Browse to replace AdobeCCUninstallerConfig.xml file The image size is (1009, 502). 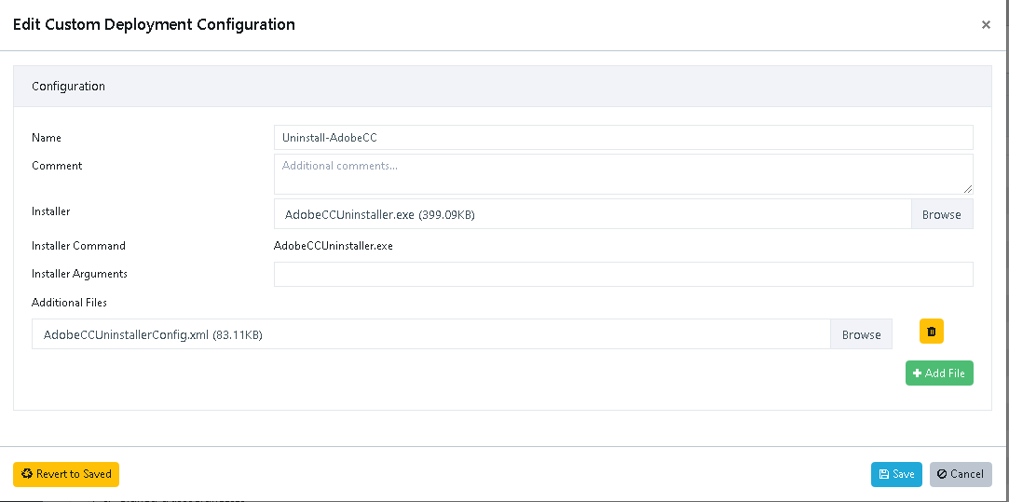[861, 334]
